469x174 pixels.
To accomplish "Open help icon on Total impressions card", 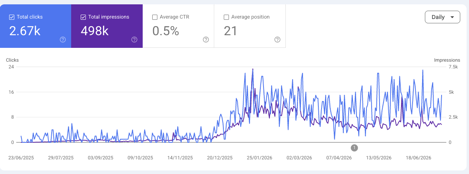I will tap(134, 40).
